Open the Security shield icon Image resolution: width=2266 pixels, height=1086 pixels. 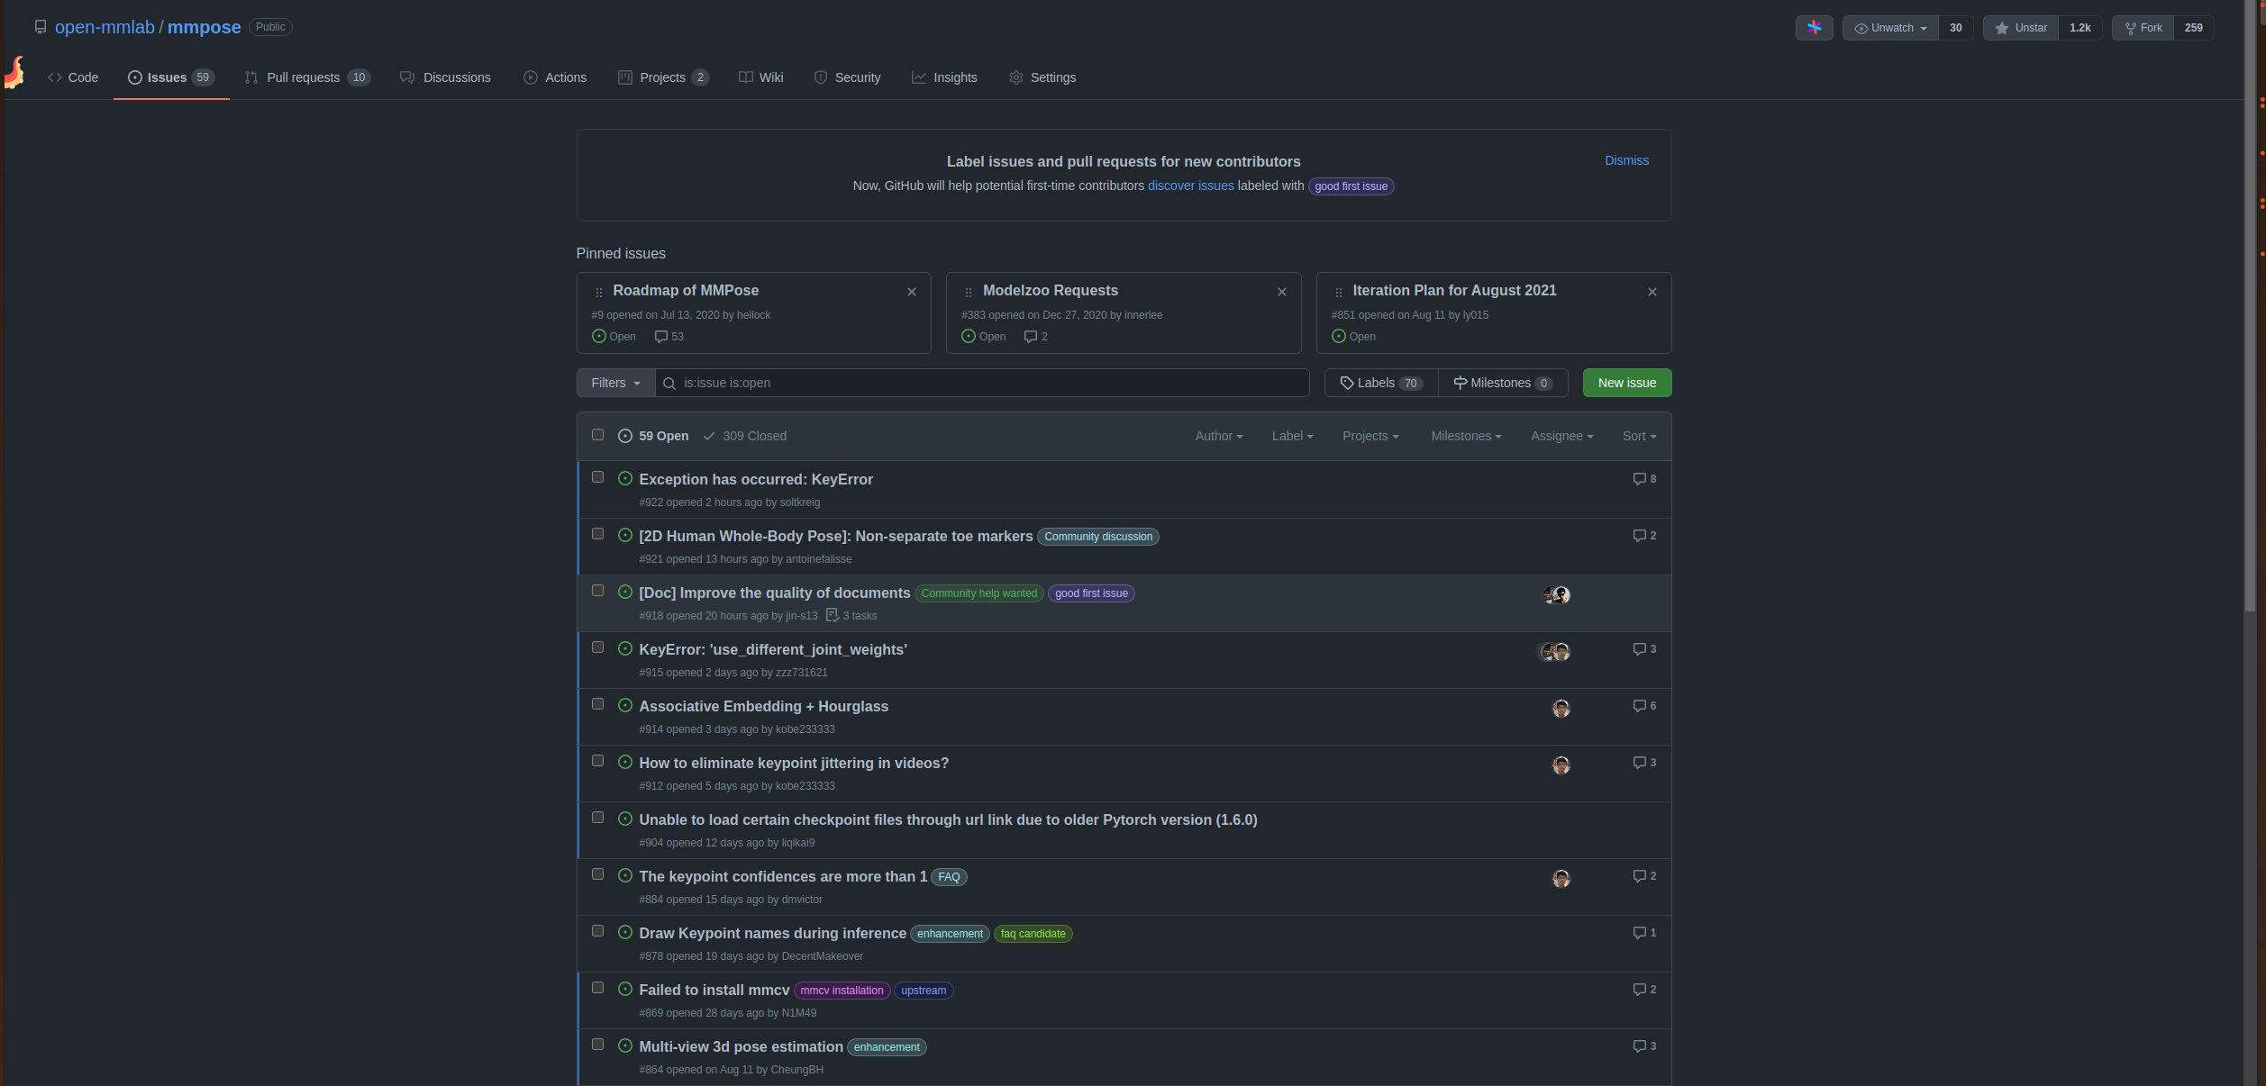pos(821,77)
